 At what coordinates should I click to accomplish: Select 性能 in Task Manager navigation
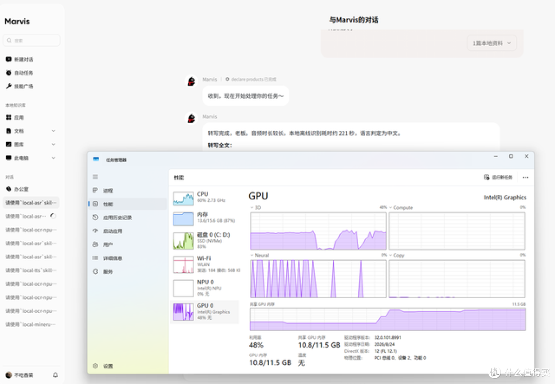point(127,204)
